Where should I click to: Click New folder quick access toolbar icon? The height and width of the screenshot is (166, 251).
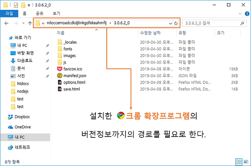(23, 5)
